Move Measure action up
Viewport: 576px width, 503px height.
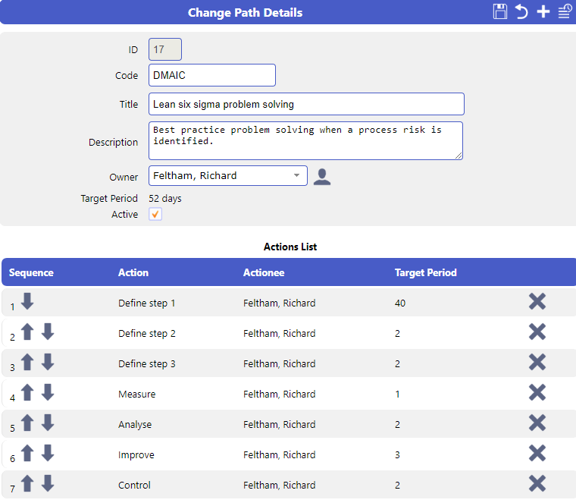[27, 392]
